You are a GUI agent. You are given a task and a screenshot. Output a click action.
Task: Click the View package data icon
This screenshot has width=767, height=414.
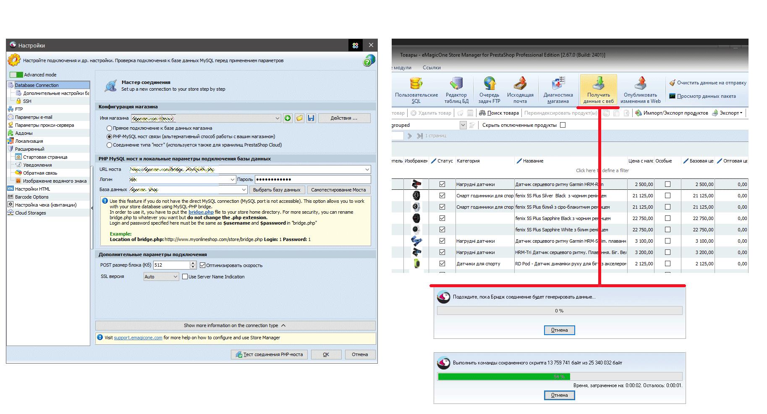tap(672, 96)
